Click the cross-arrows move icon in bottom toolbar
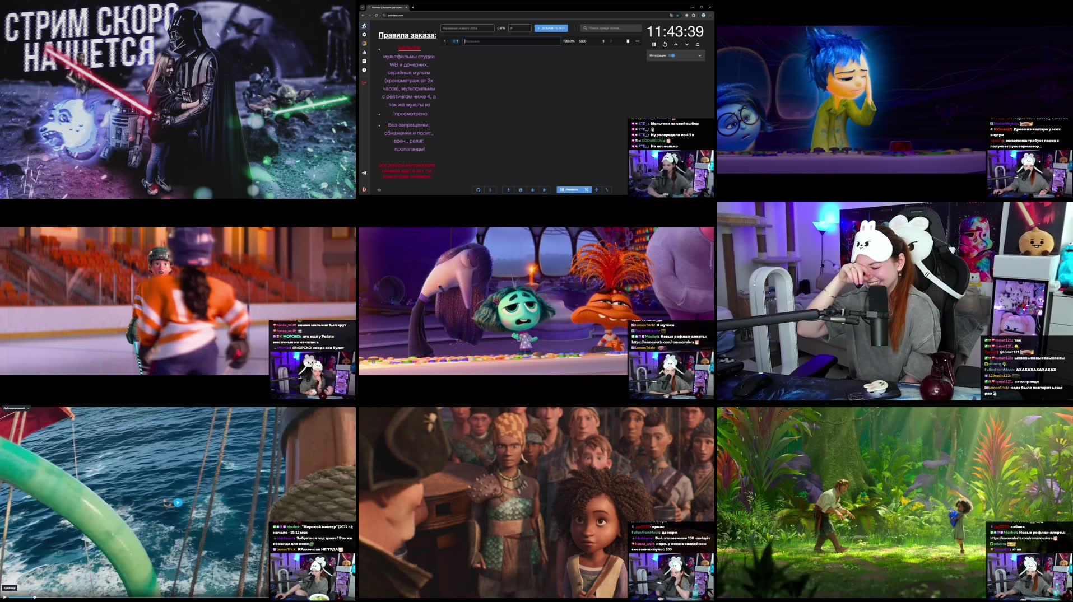Screen dimensions: 1073x602 (x=597, y=190)
